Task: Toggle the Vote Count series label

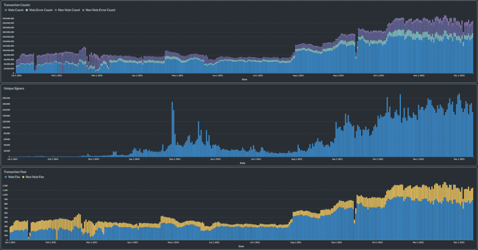Action: tap(16, 10)
